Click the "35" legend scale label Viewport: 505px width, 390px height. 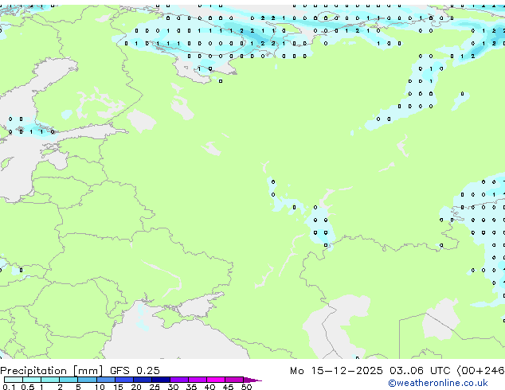[191, 387]
